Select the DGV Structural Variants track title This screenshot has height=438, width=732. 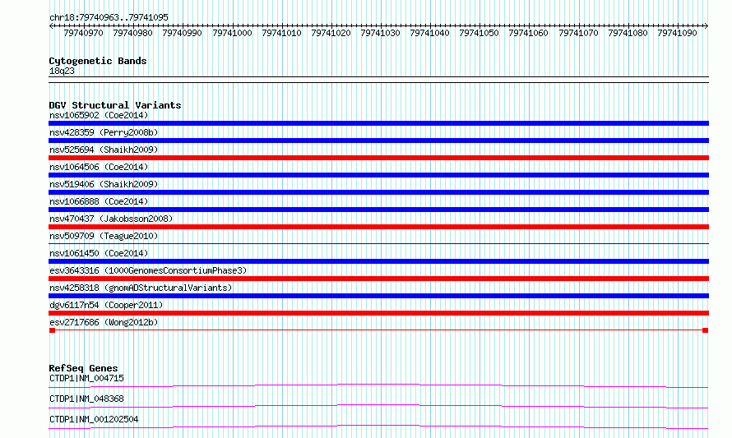coord(115,105)
